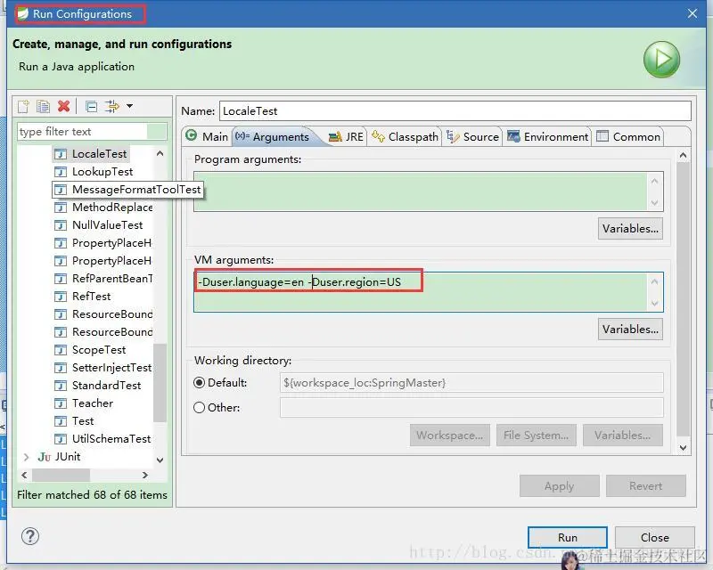Screen dimensions: 713x570
Task: Select the UtilSchemaTest configuration
Action: pyautogui.click(x=111, y=439)
